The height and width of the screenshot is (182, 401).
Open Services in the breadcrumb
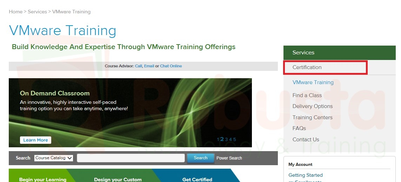(x=37, y=12)
